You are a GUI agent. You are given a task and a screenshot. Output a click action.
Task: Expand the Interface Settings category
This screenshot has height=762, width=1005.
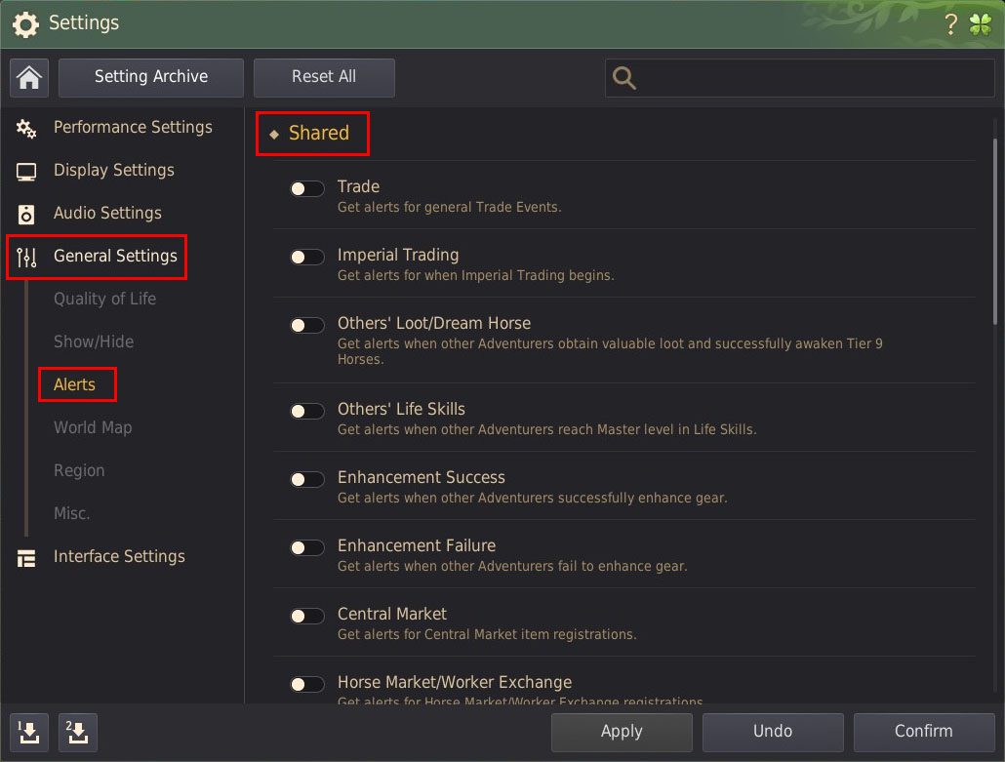click(x=119, y=557)
